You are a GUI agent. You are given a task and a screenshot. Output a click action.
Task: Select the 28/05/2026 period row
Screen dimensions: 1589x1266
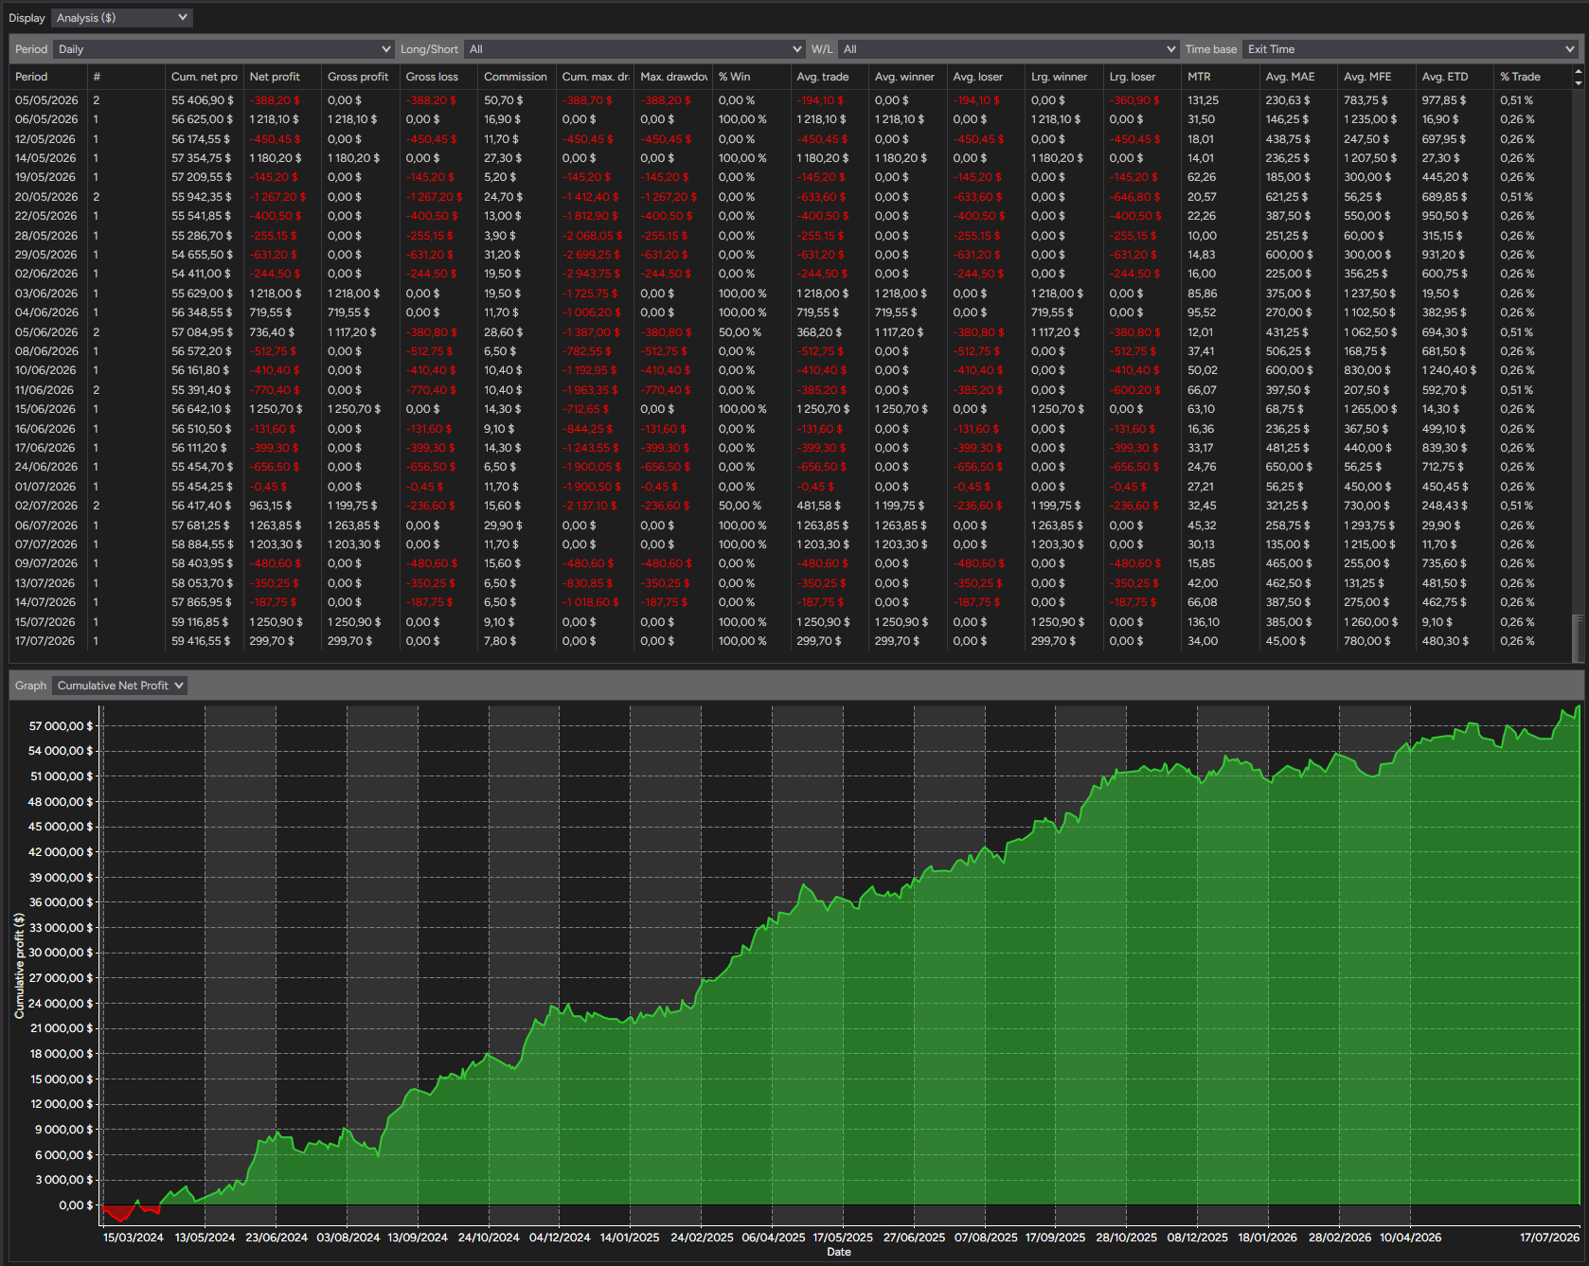coord(791,236)
